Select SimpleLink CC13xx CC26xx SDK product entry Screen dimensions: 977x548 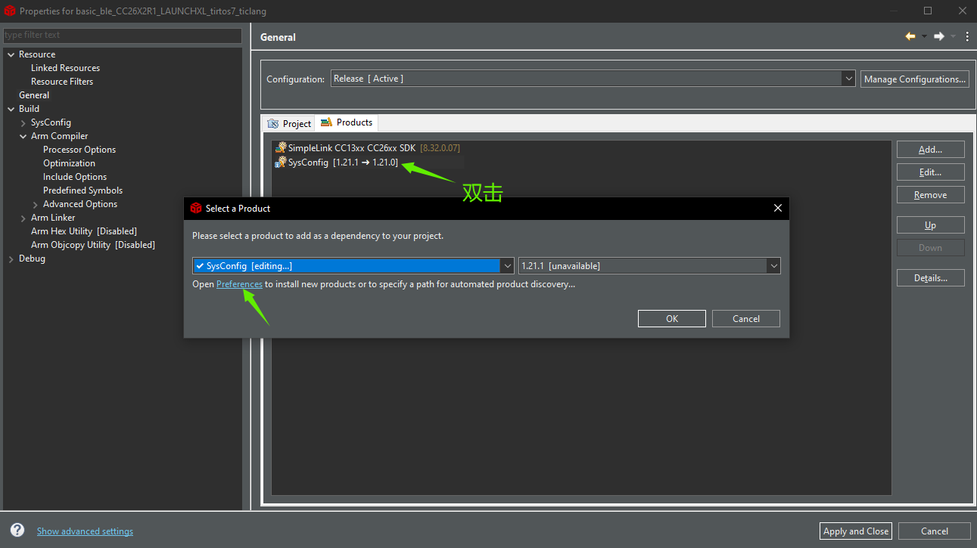(x=367, y=148)
